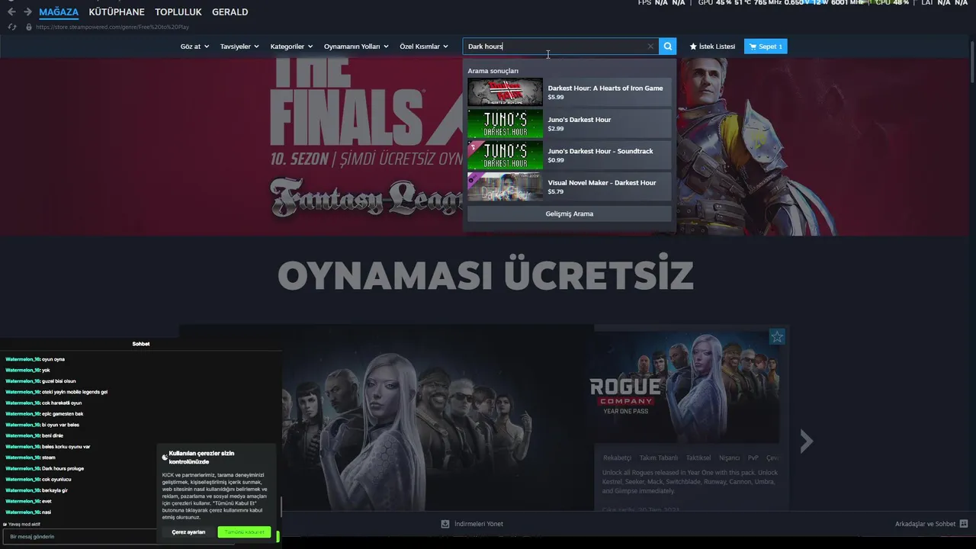The image size is (976, 549).
Task: Click the chat message 'epic gamesten bak'
Action: pyautogui.click(x=63, y=413)
